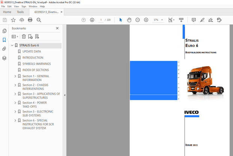Viewport: 233px width, 156px height.
Task: Open the View menu
Action: point(17,6)
